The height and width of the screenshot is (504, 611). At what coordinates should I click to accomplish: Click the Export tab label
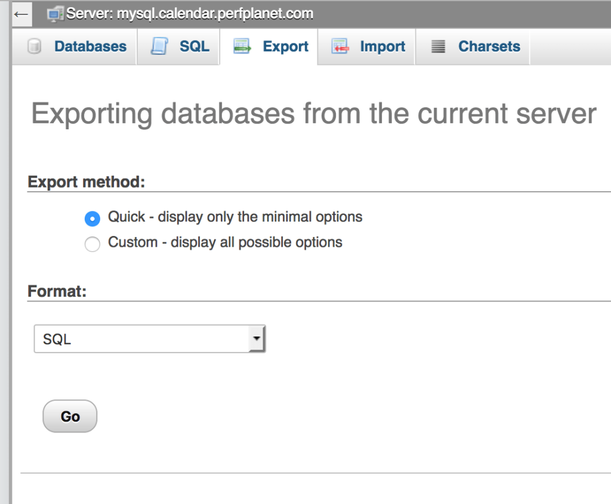286,46
